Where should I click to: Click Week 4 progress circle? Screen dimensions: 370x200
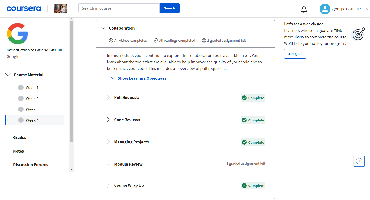pyautogui.click(x=21, y=120)
